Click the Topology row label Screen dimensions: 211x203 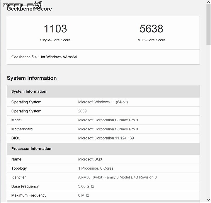[19, 168]
